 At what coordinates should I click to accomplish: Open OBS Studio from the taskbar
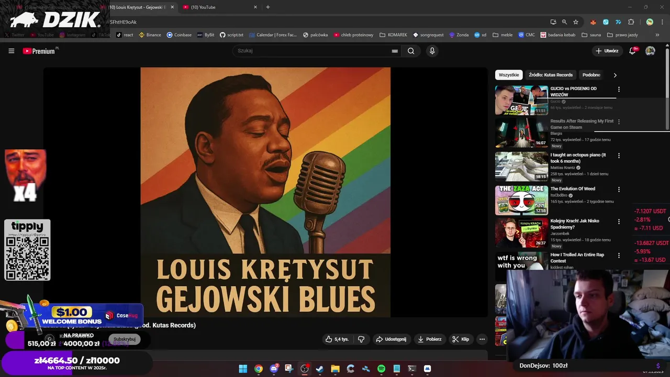click(x=305, y=369)
